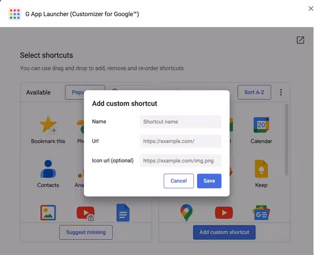Screen dimensions: 315x255
Task: Click the Available panel label
Action: click(38, 92)
